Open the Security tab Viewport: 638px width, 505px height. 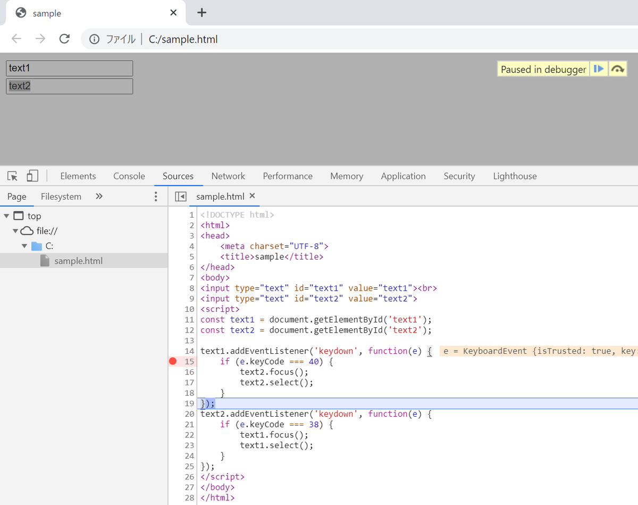click(459, 176)
